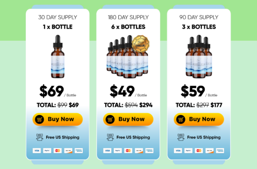The image size is (257, 169).
Task: Click the Best Value gold badge
Action: [x=141, y=44]
